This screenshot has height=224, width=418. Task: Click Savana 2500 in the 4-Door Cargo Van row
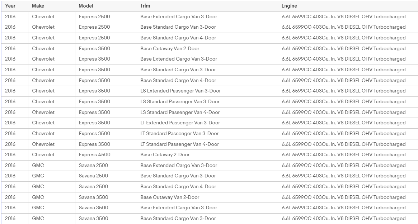[93, 187]
